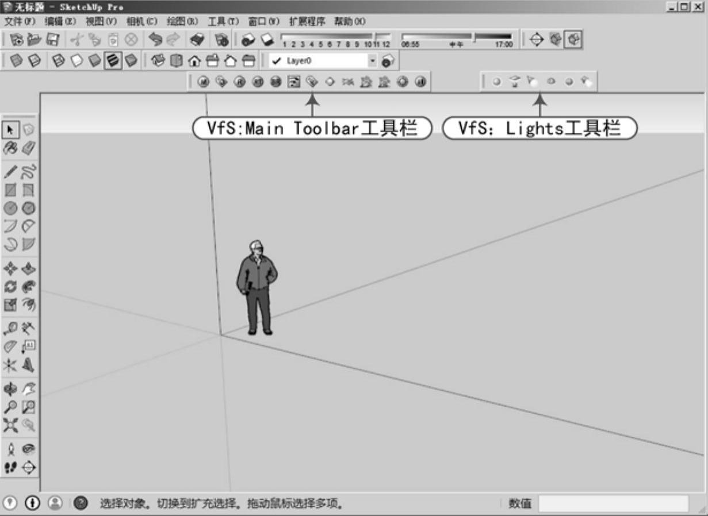Viewport: 708px width, 516px height.
Task: Open the 编辑 menu
Action: [x=60, y=21]
